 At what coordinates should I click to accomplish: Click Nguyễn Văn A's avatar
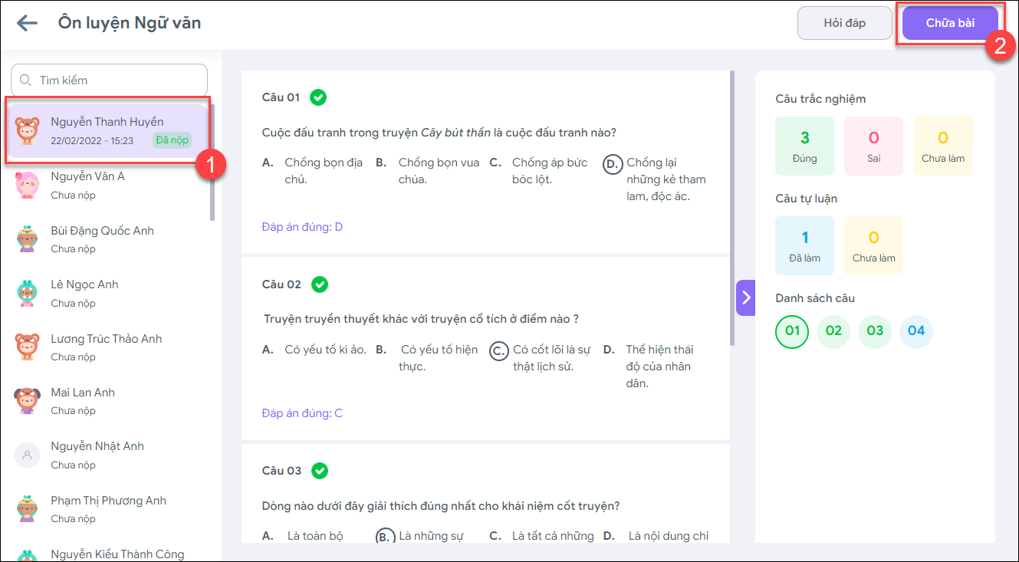(x=28, y=185)
